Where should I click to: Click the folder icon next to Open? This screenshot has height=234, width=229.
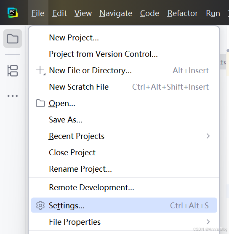click(x=40, y=103)
